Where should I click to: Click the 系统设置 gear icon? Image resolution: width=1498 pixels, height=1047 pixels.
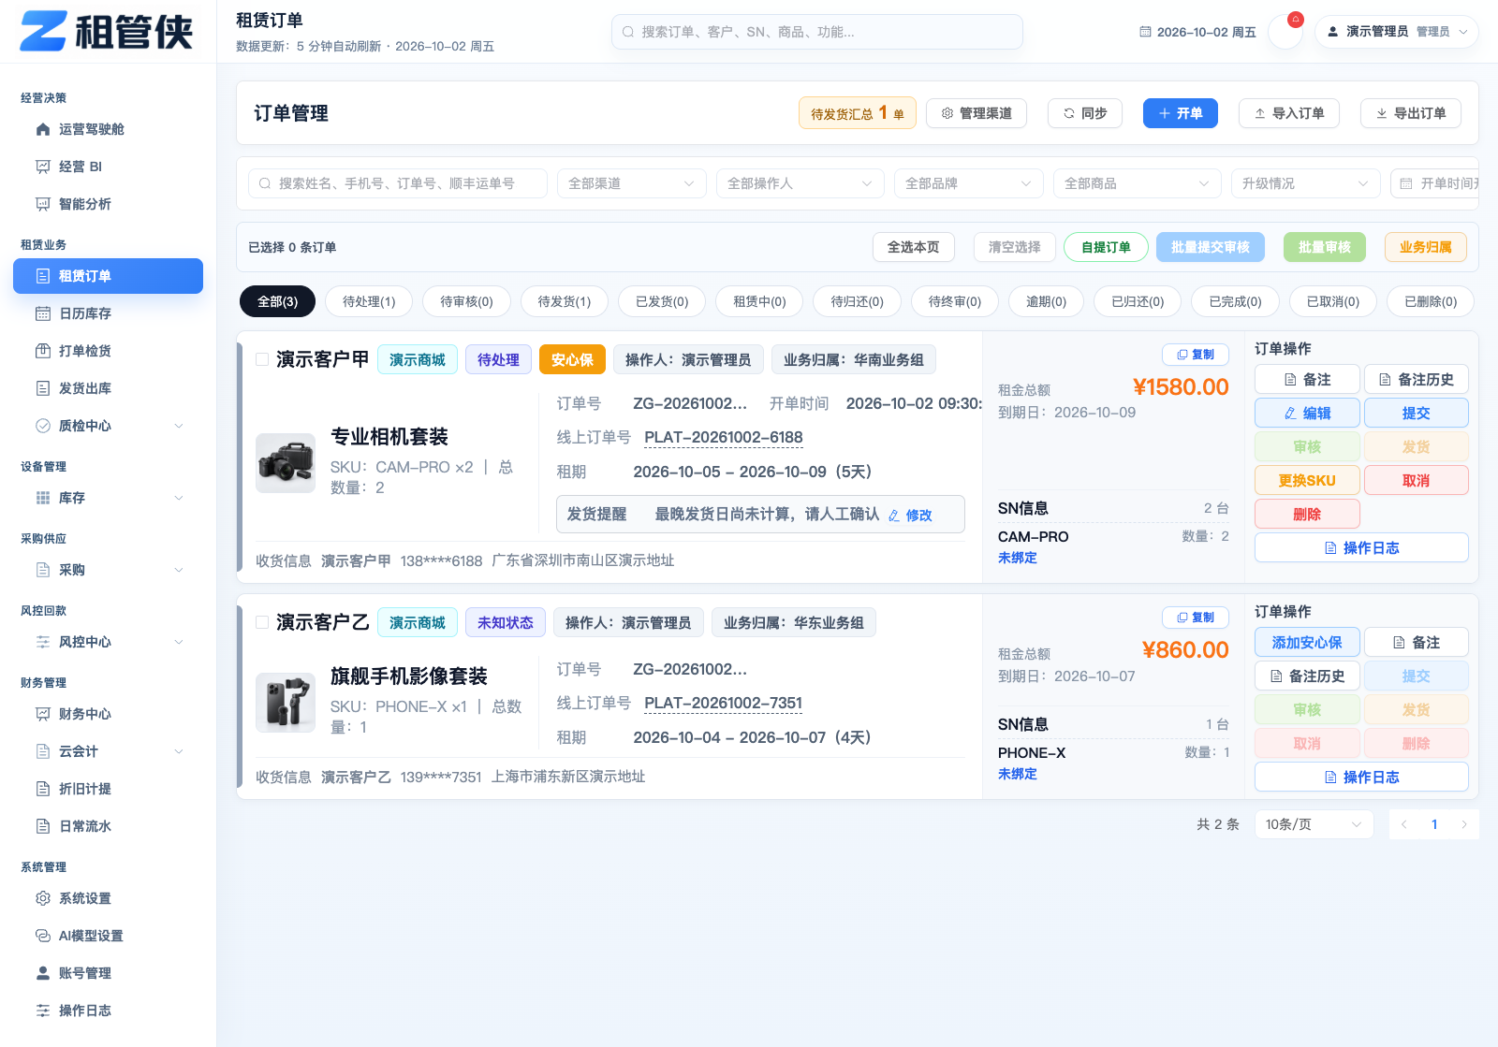pos(43,898)
